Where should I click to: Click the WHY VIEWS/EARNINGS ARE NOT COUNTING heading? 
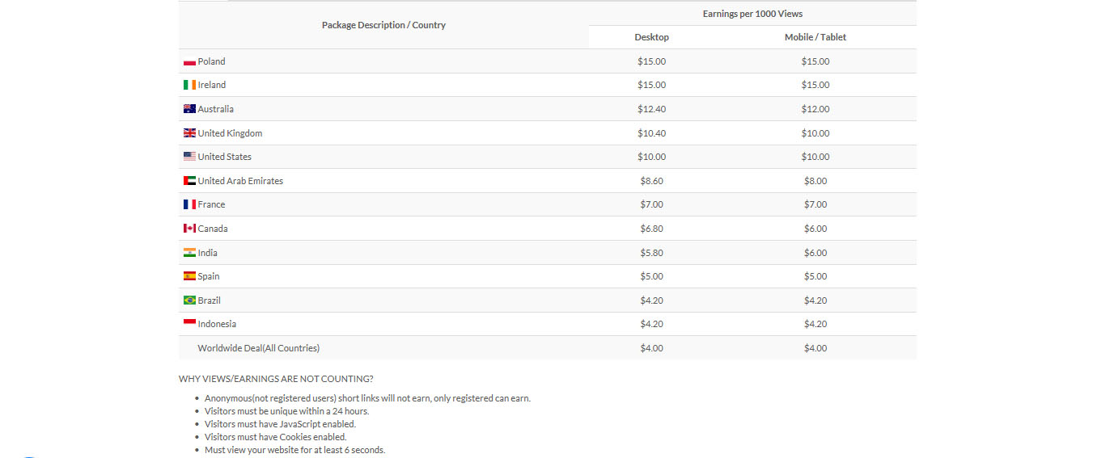point(276,379)
